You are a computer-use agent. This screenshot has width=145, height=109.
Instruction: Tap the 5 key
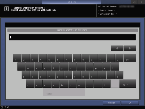pos(51,58)
